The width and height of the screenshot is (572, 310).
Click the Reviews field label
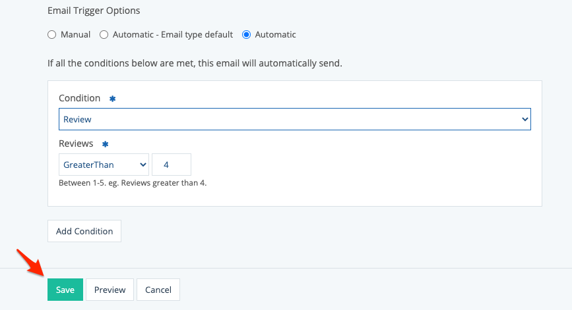(x=76, y=143)
